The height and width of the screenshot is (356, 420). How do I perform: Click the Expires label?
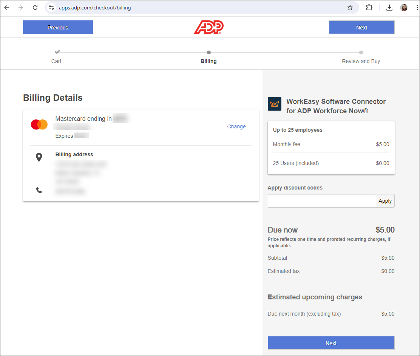64,136
